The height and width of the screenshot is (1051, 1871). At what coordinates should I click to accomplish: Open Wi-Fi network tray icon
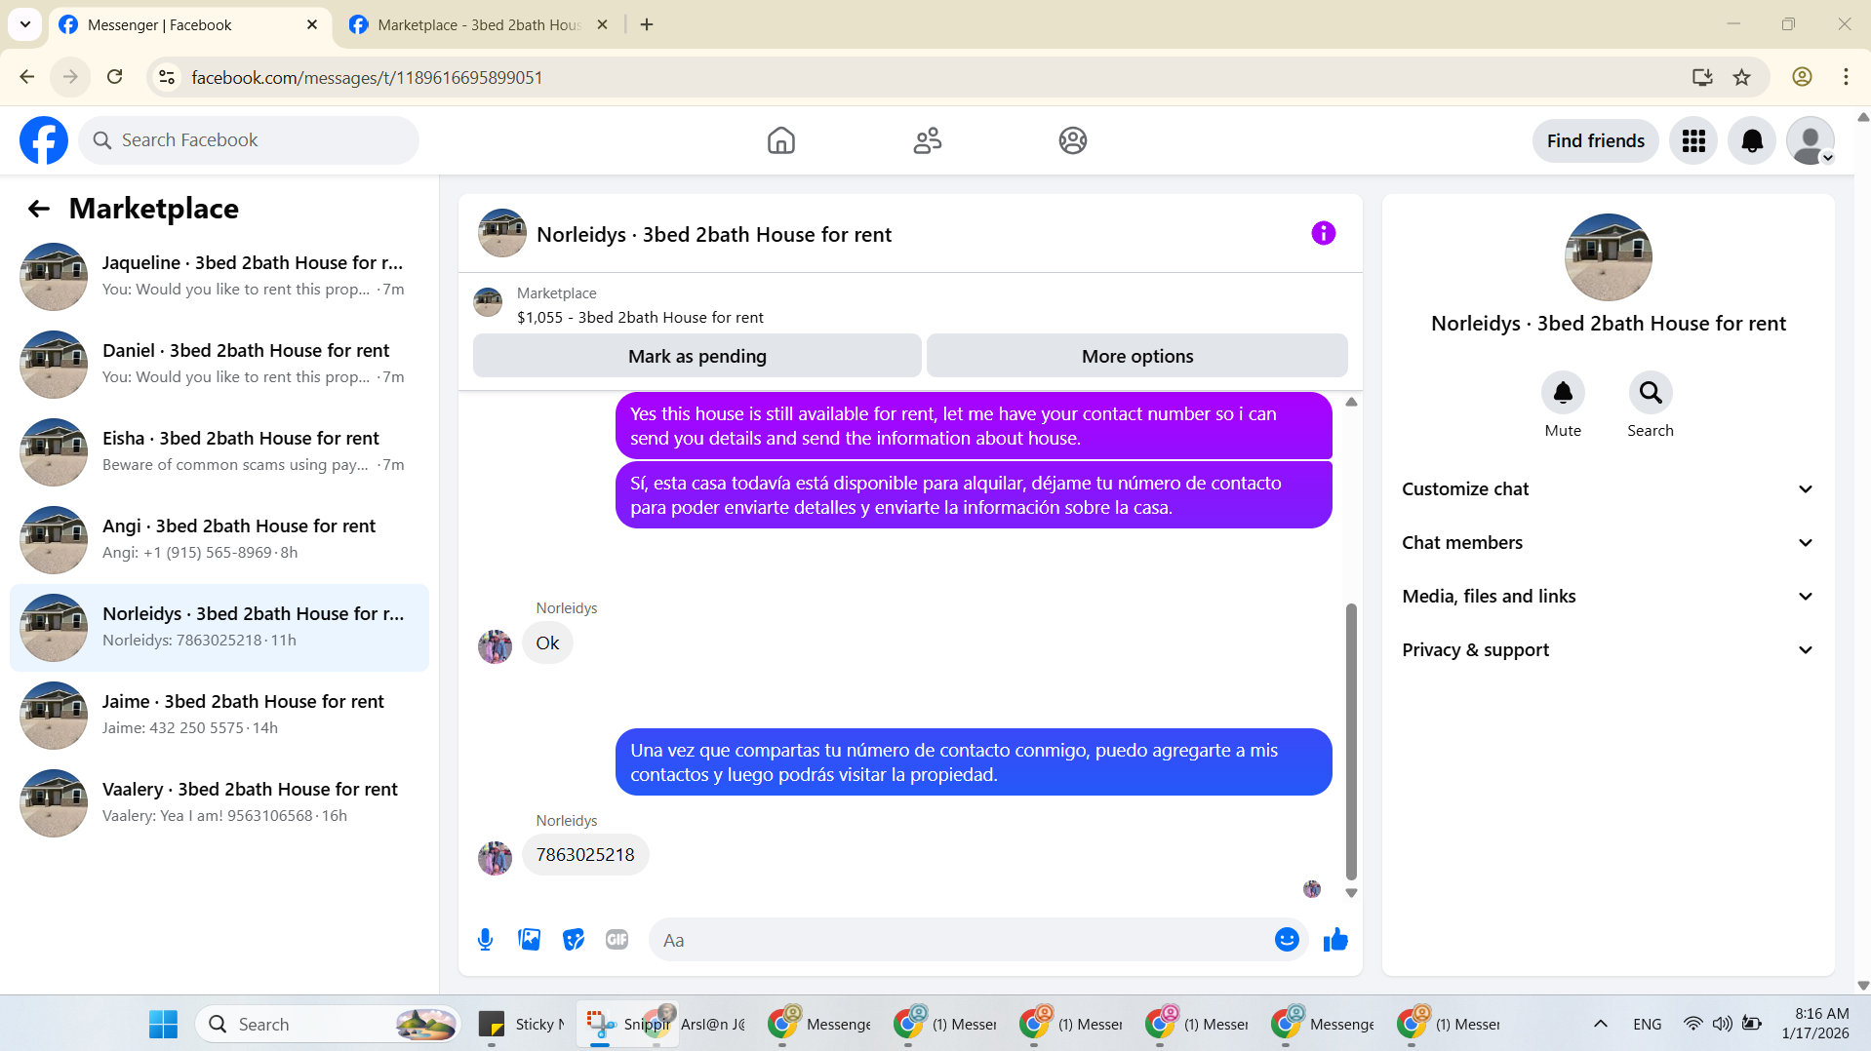[1693, 1025]
